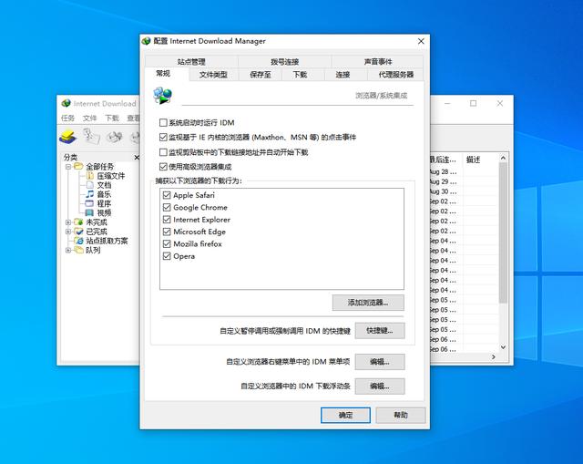Image resolution: width=583 pixels, height=464 pixels.
Task: Open the 文件 menu in main window
Action: point(89,118)
